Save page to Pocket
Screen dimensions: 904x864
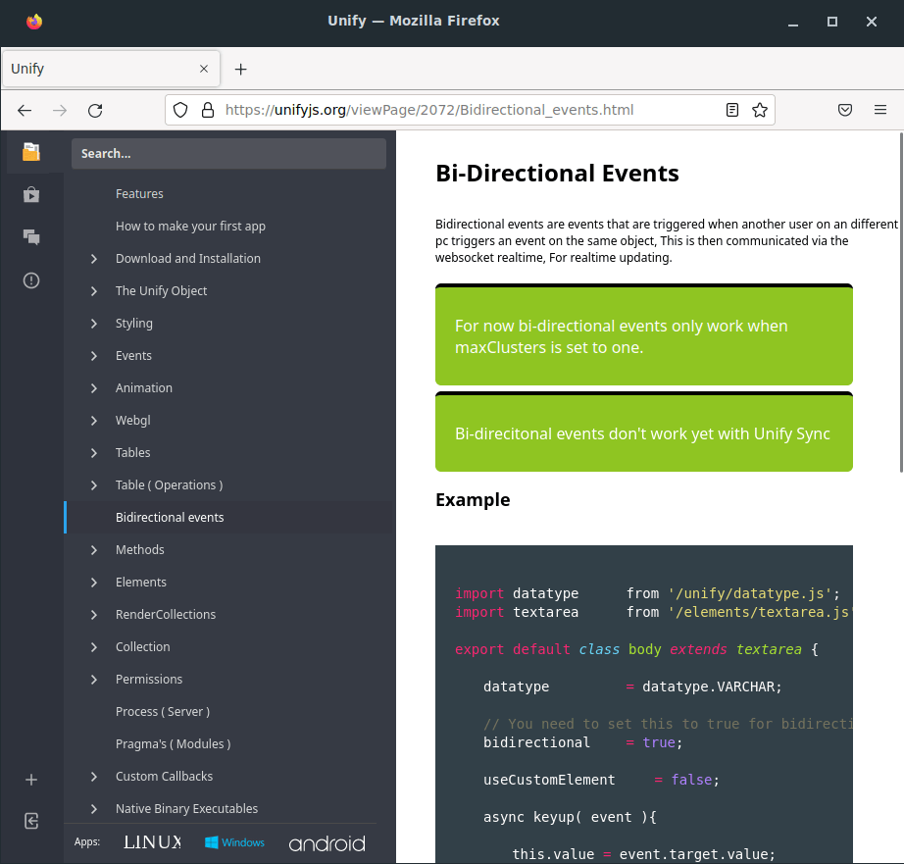click(x=844, y=110)
